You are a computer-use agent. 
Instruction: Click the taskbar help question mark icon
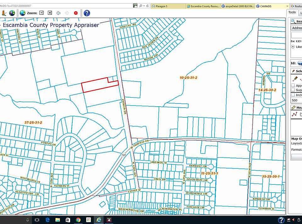coord(281,220)
